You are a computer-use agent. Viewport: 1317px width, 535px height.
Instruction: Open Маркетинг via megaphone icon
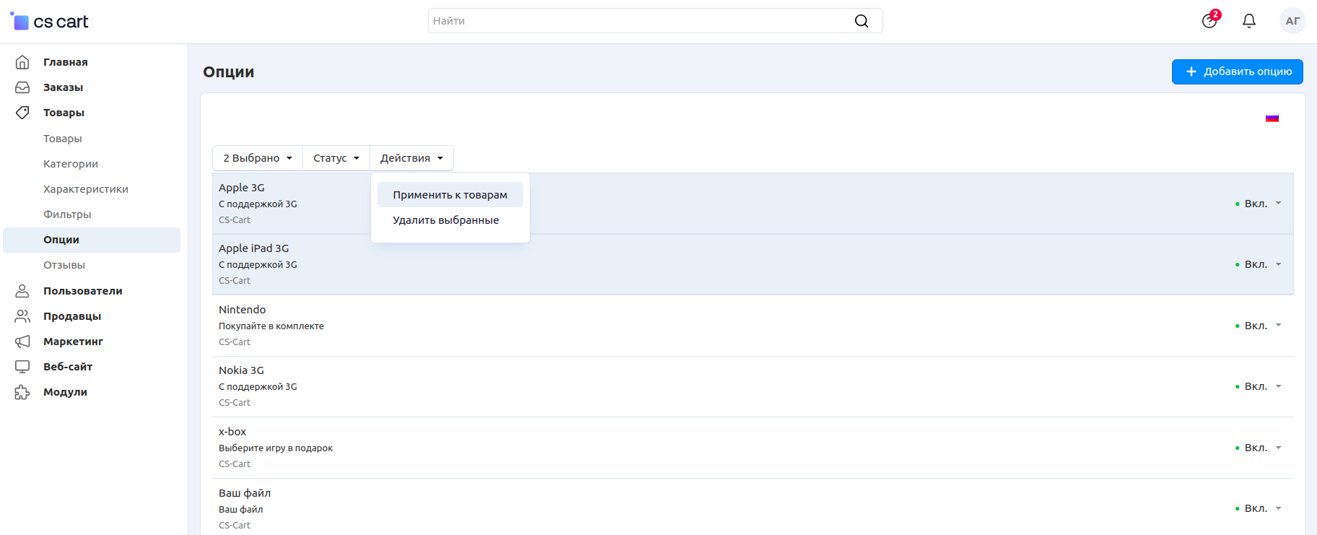coord(22,342)
